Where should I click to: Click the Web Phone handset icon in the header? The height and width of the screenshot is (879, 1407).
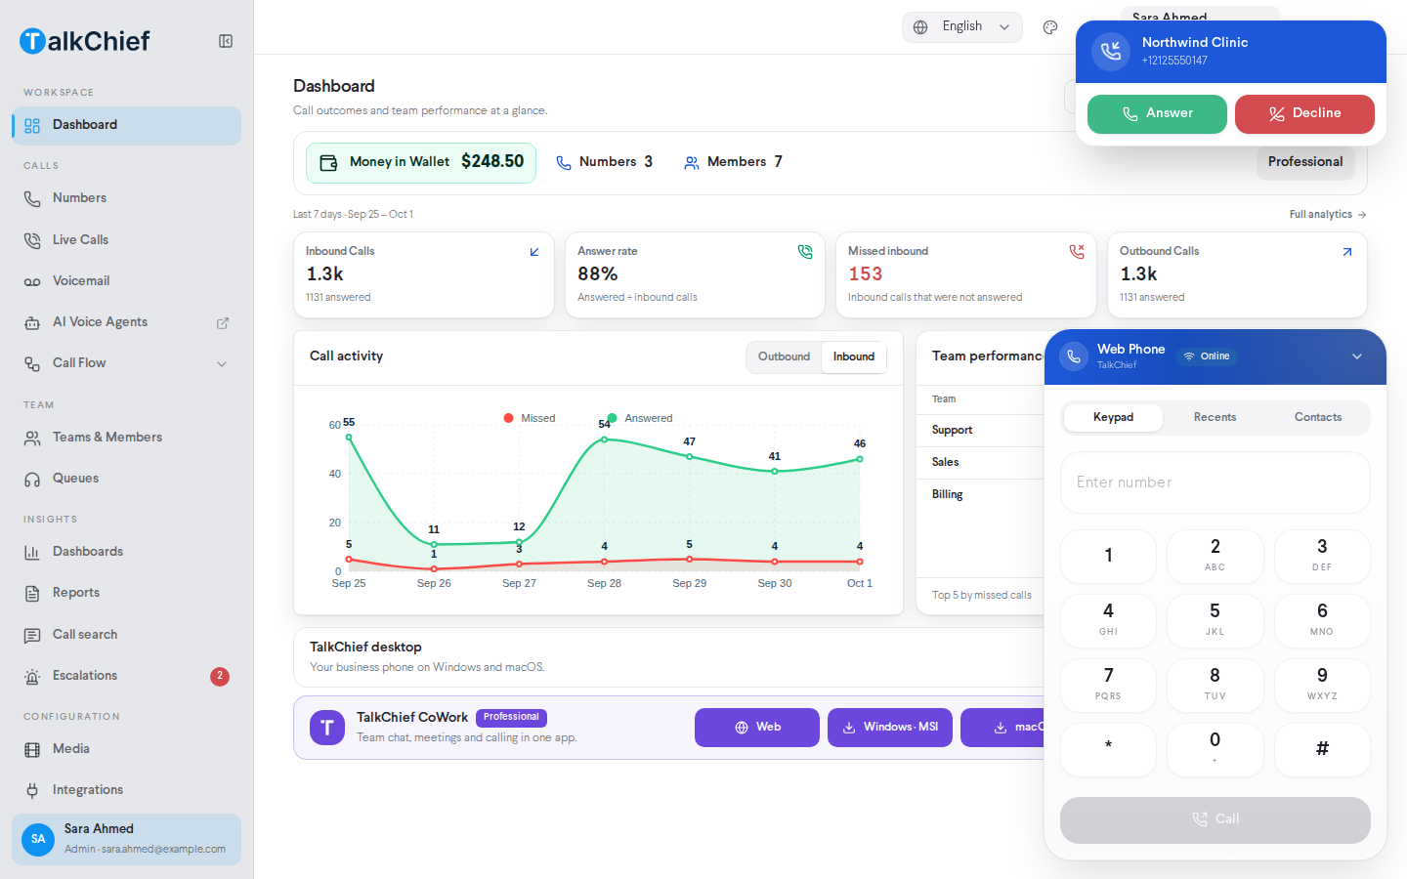click(1074, 356)
